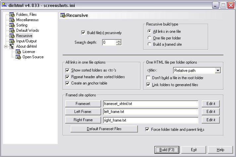
Task: Toggle Create an anchor table checkbox
Action: pyautogui.click(x=67, y=83)
